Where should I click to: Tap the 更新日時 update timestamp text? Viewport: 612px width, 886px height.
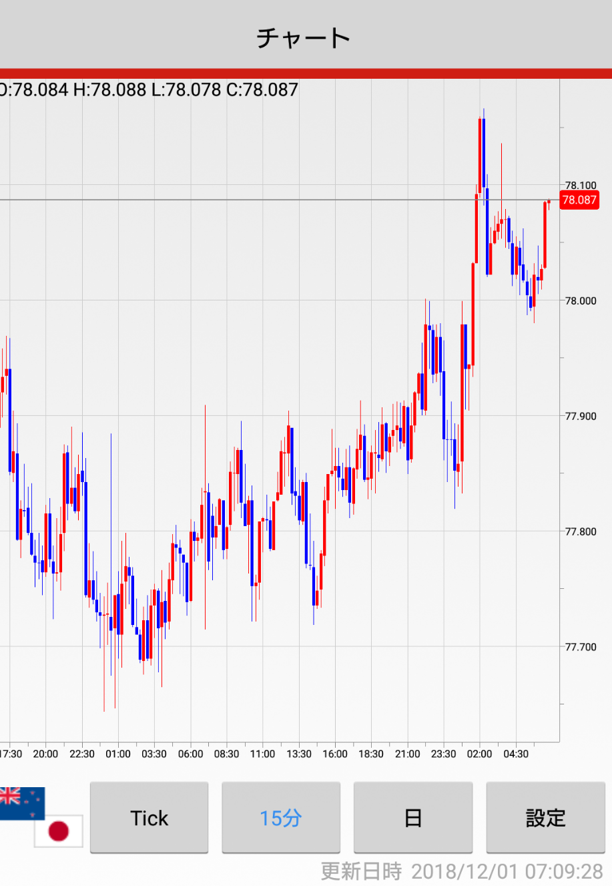[x=461, y=871]
